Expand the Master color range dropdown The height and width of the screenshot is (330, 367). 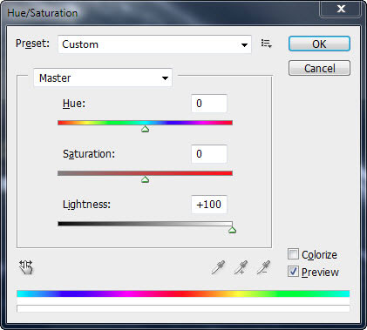pos(103,77)
